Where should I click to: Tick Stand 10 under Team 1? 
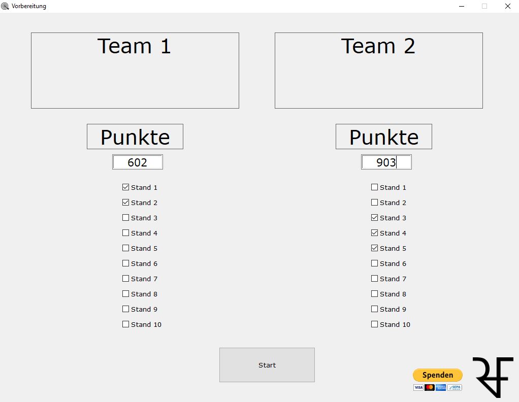[x=126, y=324]
